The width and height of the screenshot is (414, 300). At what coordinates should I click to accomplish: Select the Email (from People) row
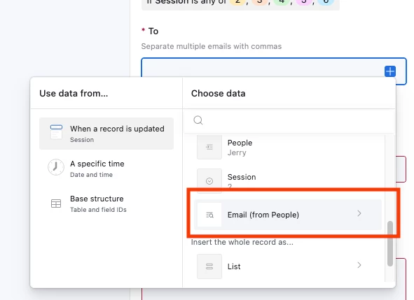click(288, 215)
